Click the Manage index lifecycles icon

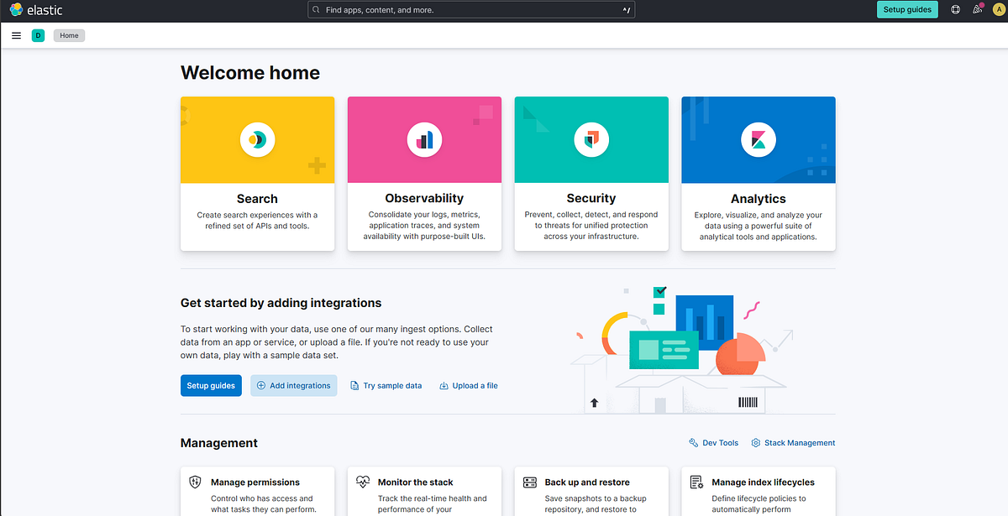pyautogui.click(x=696, y=482)
